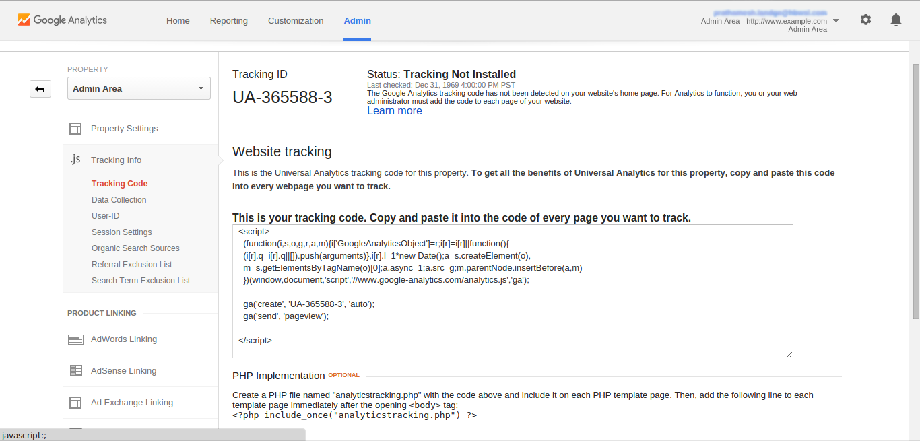Click the Tracking Not Installed status text

pos(460,75)
